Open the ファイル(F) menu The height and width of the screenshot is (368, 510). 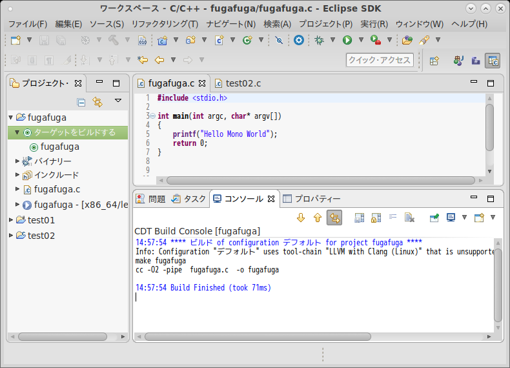pos(28,24)
